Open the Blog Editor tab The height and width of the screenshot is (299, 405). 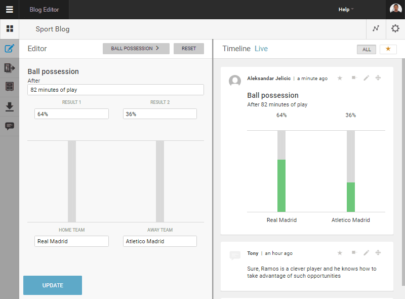click(44, 10)
